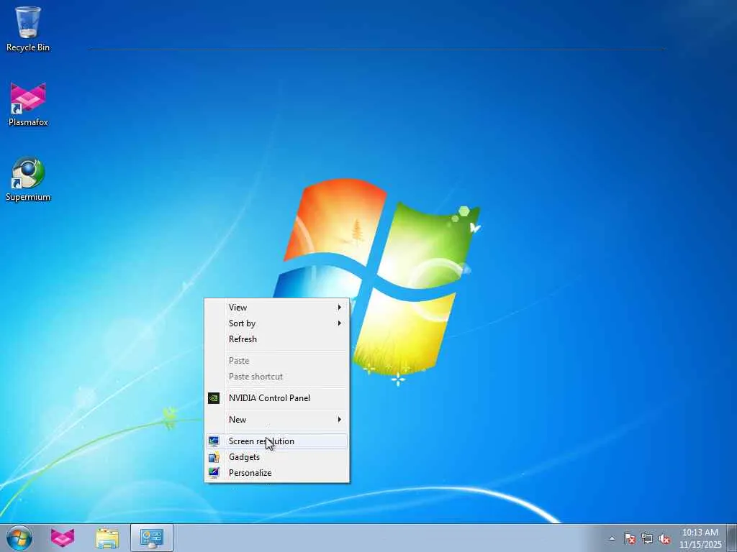Select the Supermium desktop shortcut

pos(28,179)
